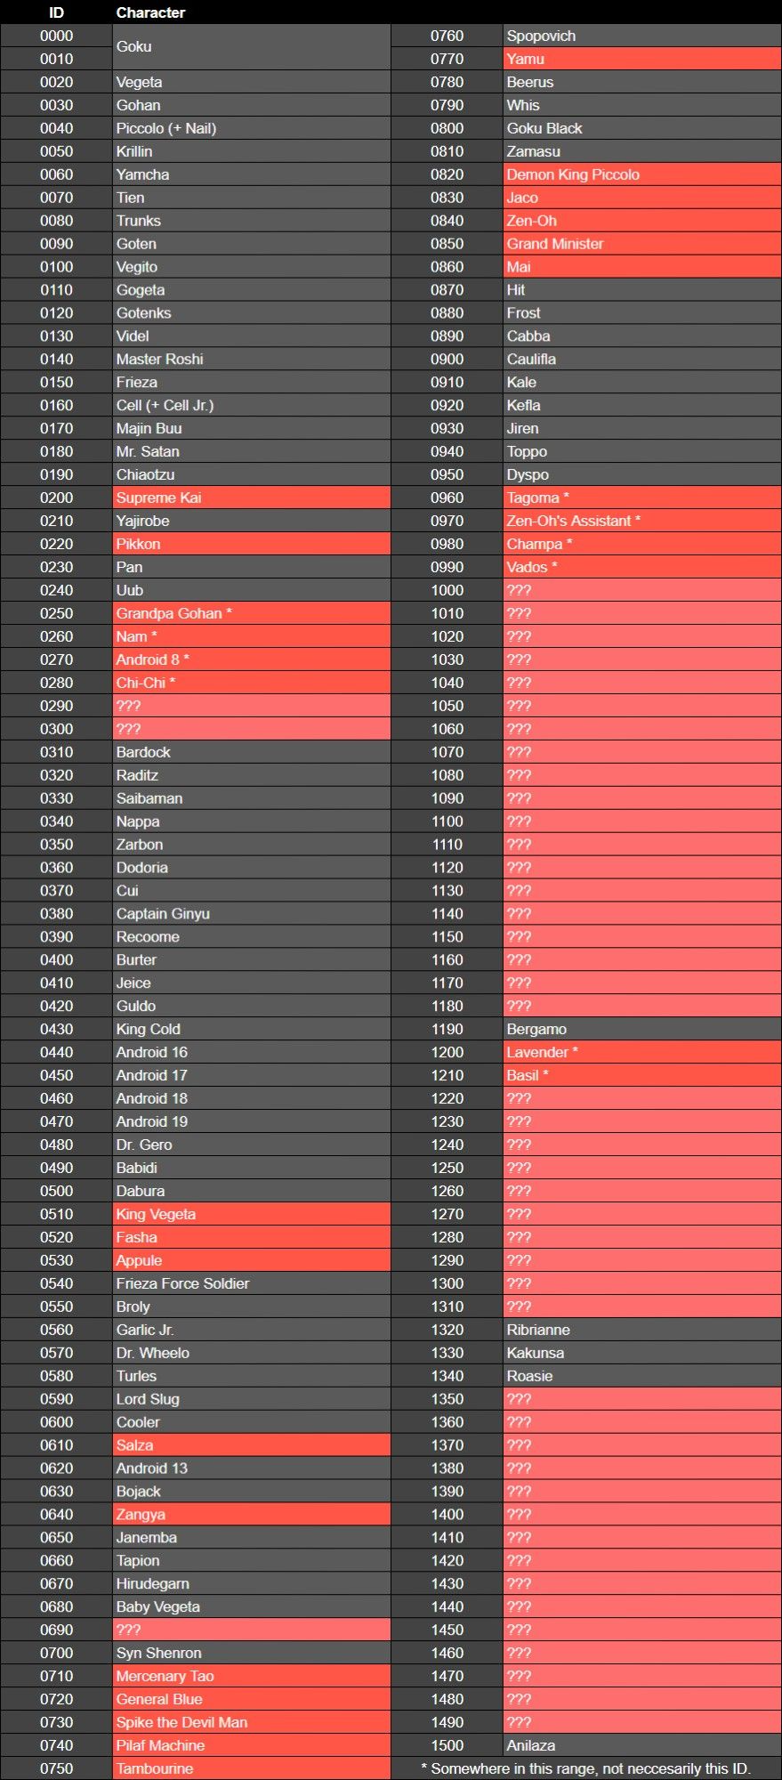Select the Captain Ginyu cell
Image resolution: width=782 pixels, height=1780 pixels.
pos(251,913)
